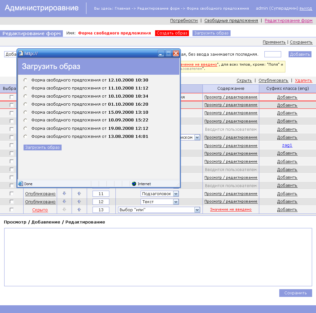Open the Подзаголовок type dropdown
This screenshot has width=316, height=313.
point(176,194)
